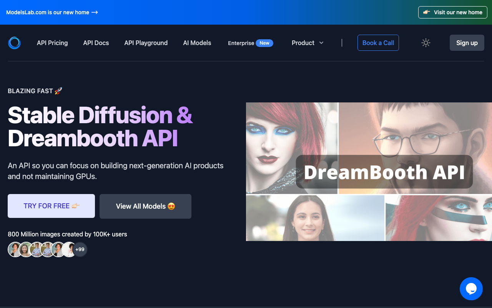The width and height of the screenshot is (492, 308).
Task: Click the DreamBooth API banner image
Action: [x=369, y=171]
